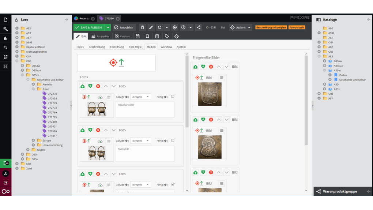373x210 pixels.
Task: Toggle Fertig checkbox for Hauptansicht photo
Action: [173, 97]
